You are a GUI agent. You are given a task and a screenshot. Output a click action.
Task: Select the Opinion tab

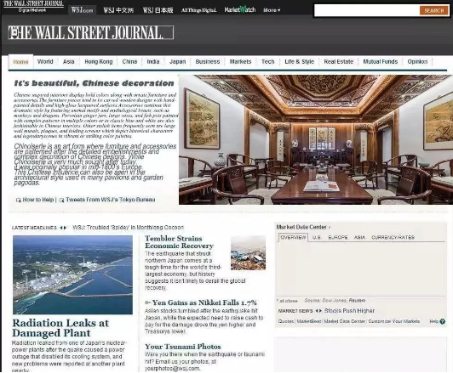(417, 61)
